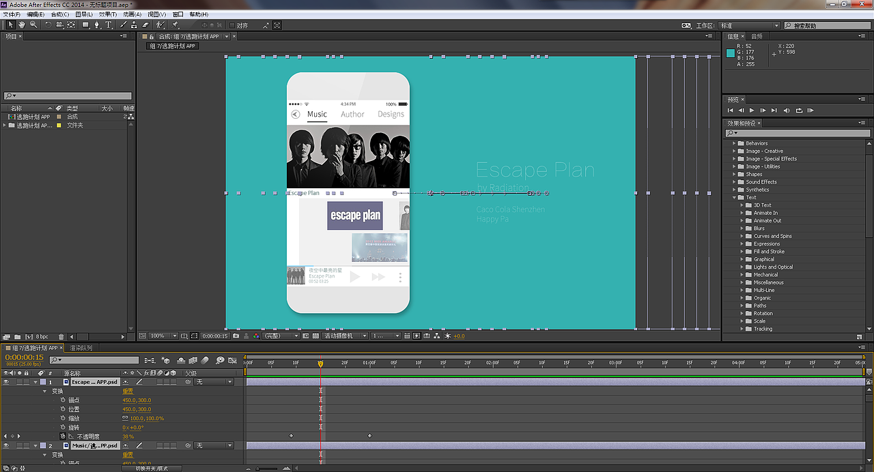Click the Brainstorm icon in timeline
This screenshot has height=472, width=874.
click(x=220, y=360)
